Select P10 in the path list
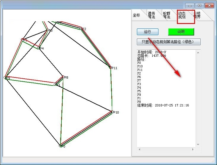217x165 pixels. (140, 66)
